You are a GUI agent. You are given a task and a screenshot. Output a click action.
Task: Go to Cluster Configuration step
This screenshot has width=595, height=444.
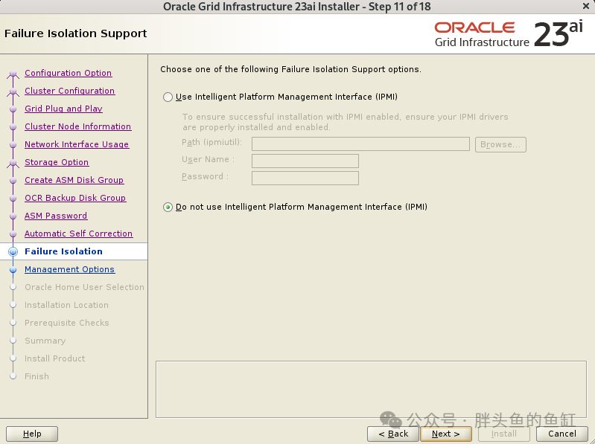70,91
